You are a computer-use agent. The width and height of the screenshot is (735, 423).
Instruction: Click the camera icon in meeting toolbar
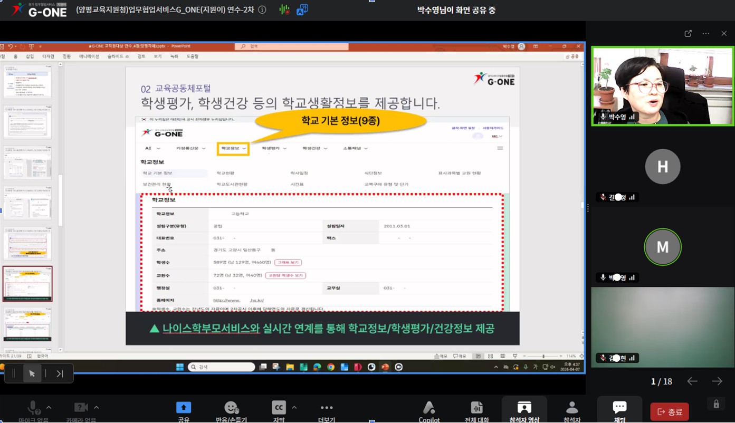[81, 408]
